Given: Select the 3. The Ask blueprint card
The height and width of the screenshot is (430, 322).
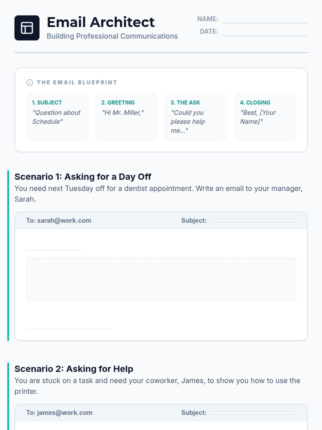Looking at the screenshot, I should 196,117.
